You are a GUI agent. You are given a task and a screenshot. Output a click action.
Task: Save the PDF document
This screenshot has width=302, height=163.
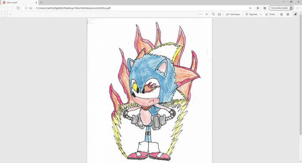[288, 14]
